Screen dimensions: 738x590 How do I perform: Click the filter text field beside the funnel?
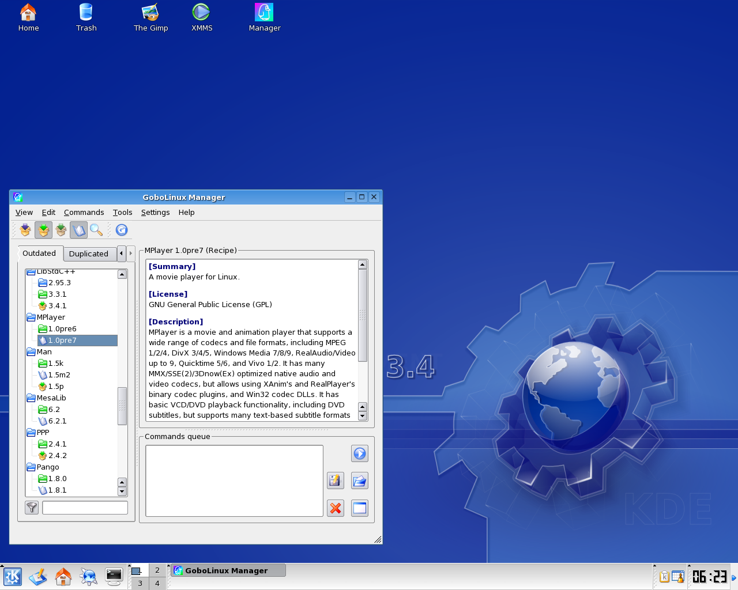[x=85, y=508]
